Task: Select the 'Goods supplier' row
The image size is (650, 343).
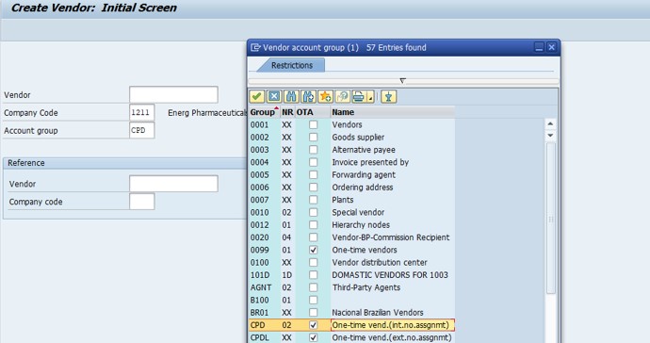Action: (351, 137)
